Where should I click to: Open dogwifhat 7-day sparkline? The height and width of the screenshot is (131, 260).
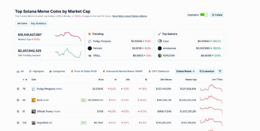pos(211,122)
